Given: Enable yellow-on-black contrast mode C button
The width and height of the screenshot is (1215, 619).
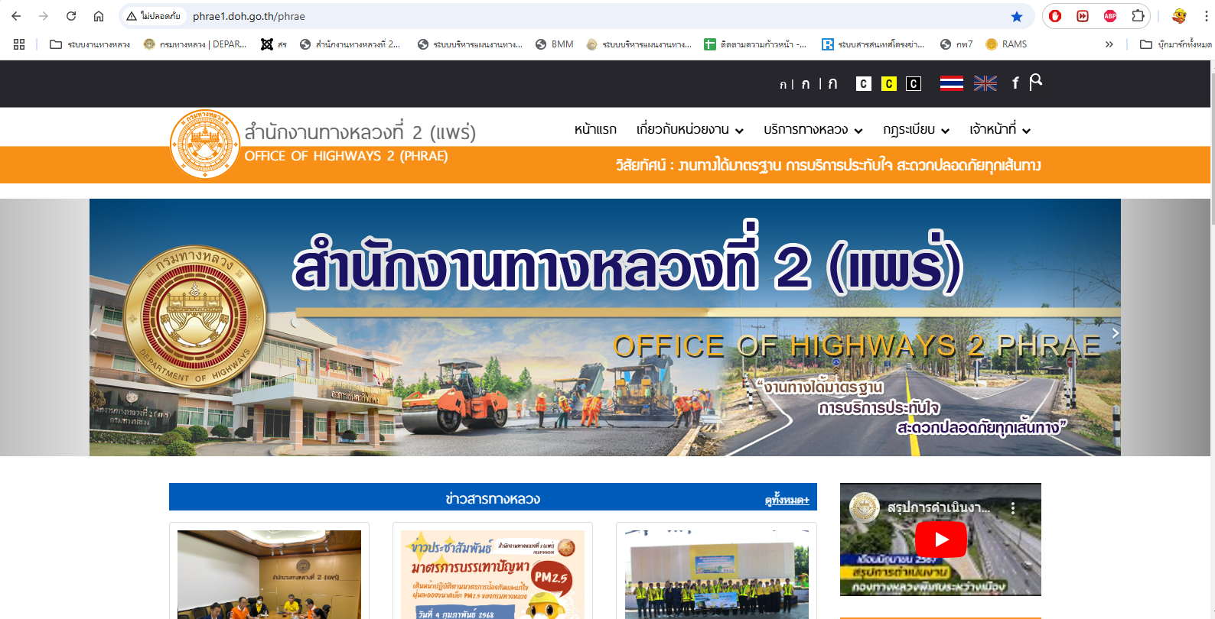Looking at the screenshot, I should tap(888, 84).
